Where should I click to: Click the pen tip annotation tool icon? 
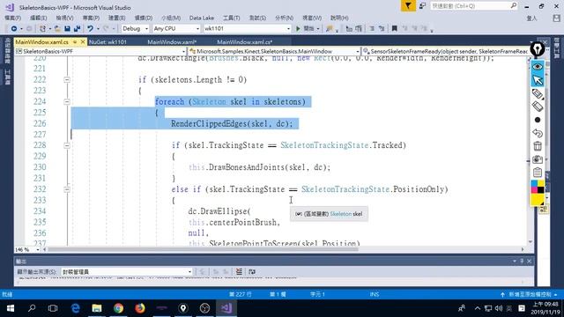[538, 49]
